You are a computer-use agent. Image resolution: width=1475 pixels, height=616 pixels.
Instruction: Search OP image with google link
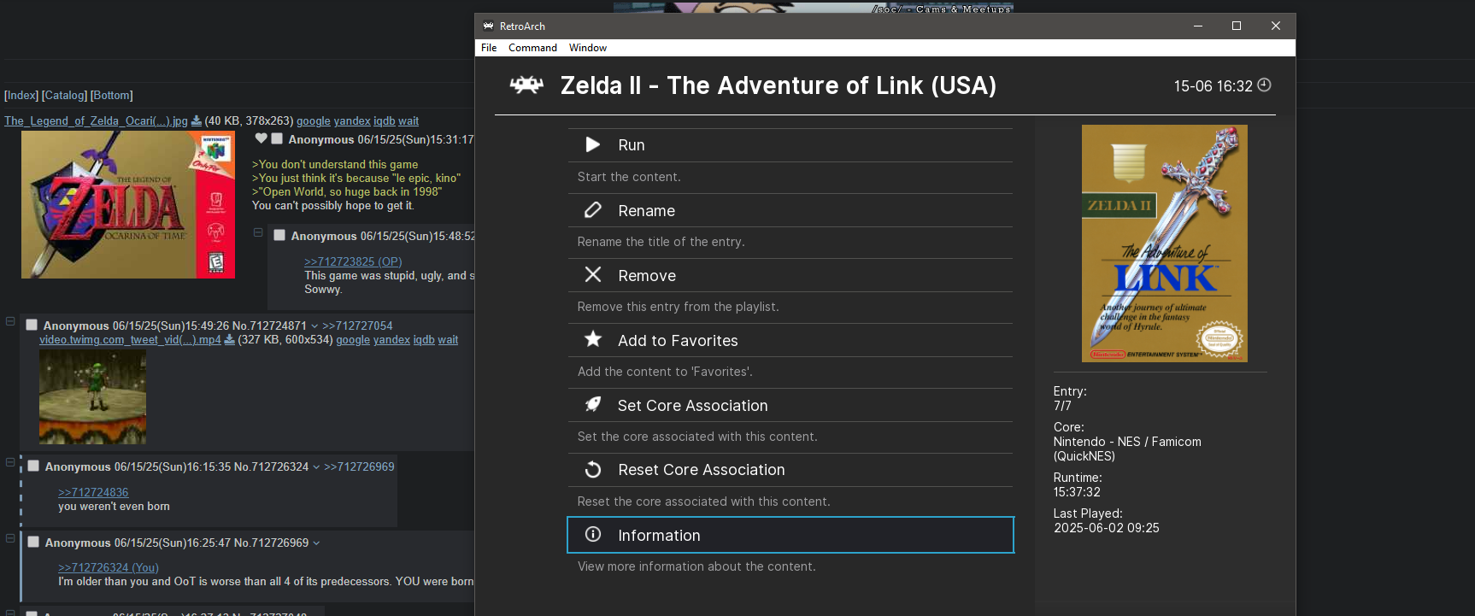(313, 120)
